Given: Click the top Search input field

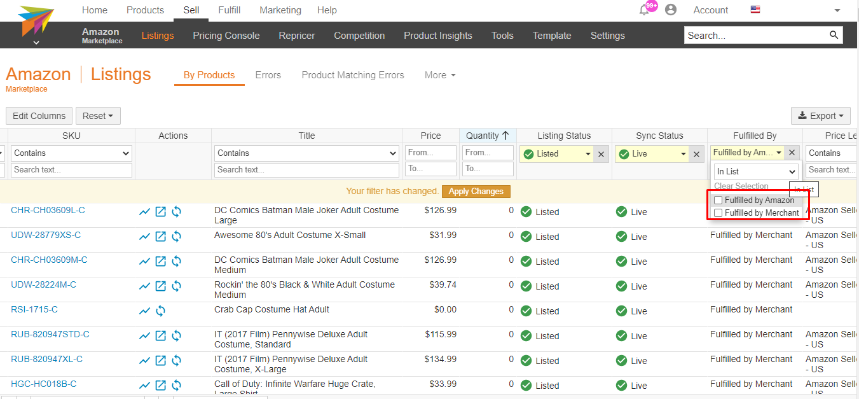Looking at the screenshot, I should coord(757,35).
